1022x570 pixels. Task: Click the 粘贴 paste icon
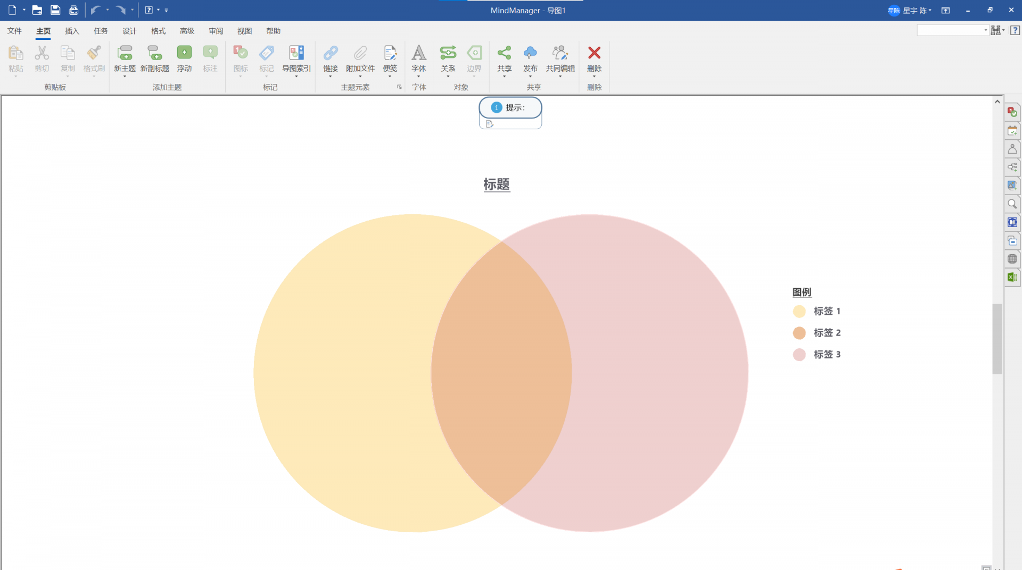click(16, 53)
